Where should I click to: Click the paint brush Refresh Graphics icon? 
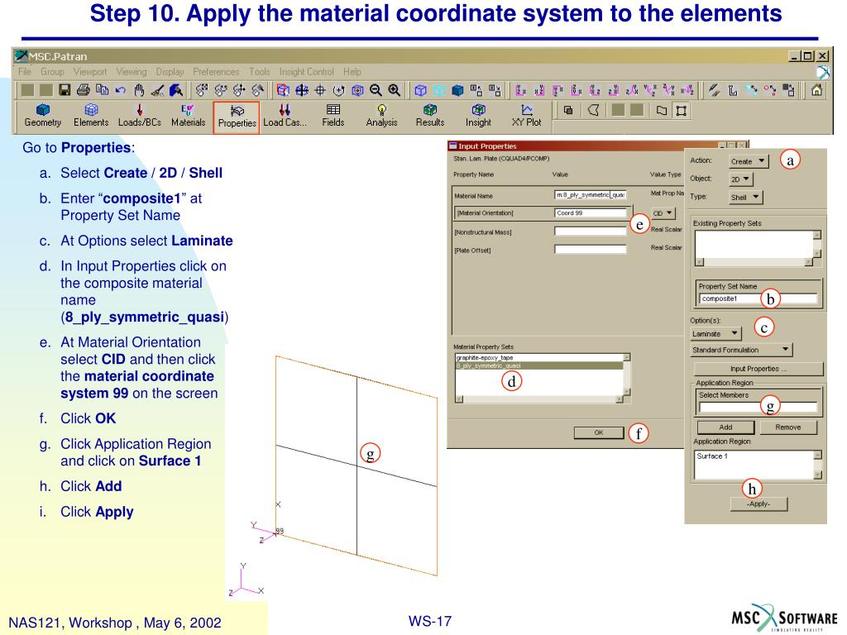[175, 90]
